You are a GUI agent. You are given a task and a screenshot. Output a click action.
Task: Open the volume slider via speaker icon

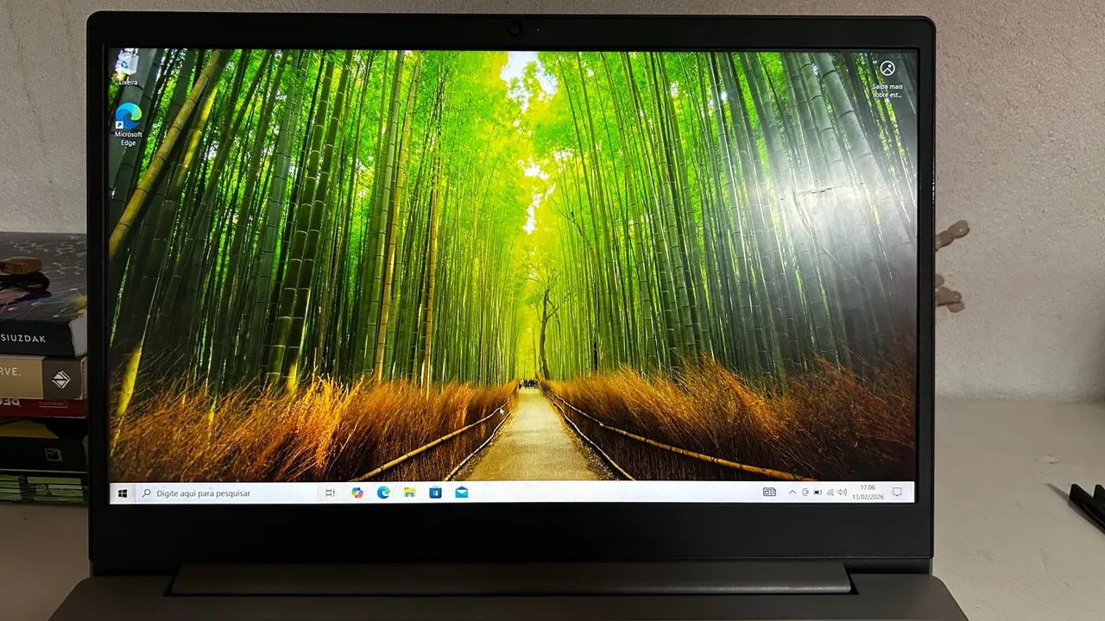tap(843, 492)
